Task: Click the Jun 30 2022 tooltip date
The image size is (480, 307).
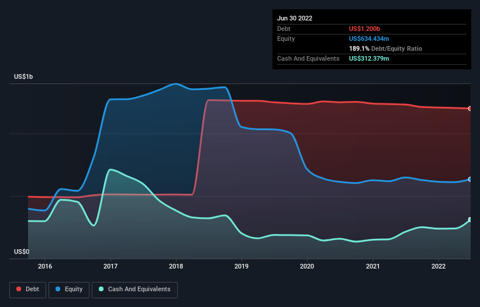Action: 295,18
